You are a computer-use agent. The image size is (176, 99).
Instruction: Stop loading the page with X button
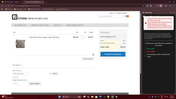pos(9,6)
